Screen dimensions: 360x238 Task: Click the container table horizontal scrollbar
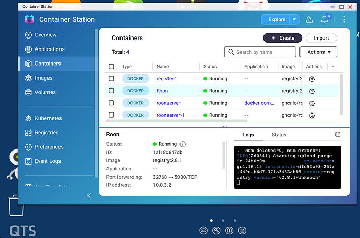point(176,121)
